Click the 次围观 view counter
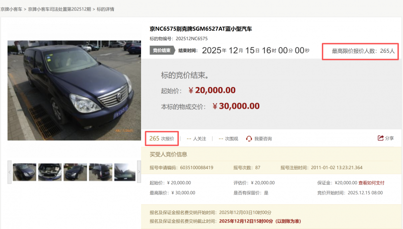 [228, 138]
